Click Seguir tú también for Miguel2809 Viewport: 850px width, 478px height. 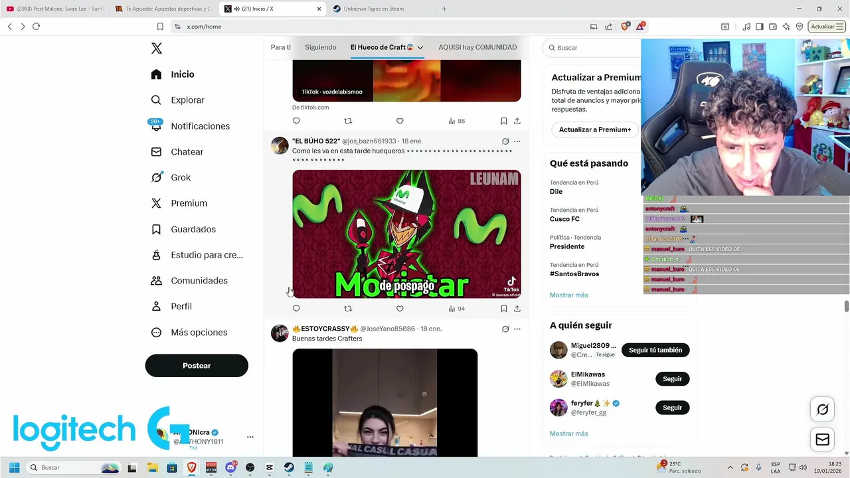pos(655,350)
